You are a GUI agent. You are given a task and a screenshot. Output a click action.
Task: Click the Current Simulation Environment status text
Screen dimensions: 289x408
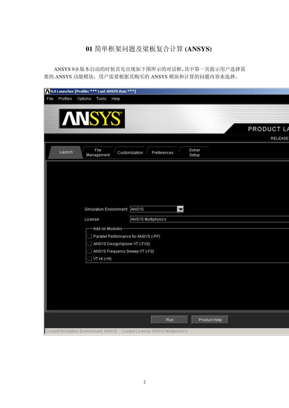[x=81, y=331]
